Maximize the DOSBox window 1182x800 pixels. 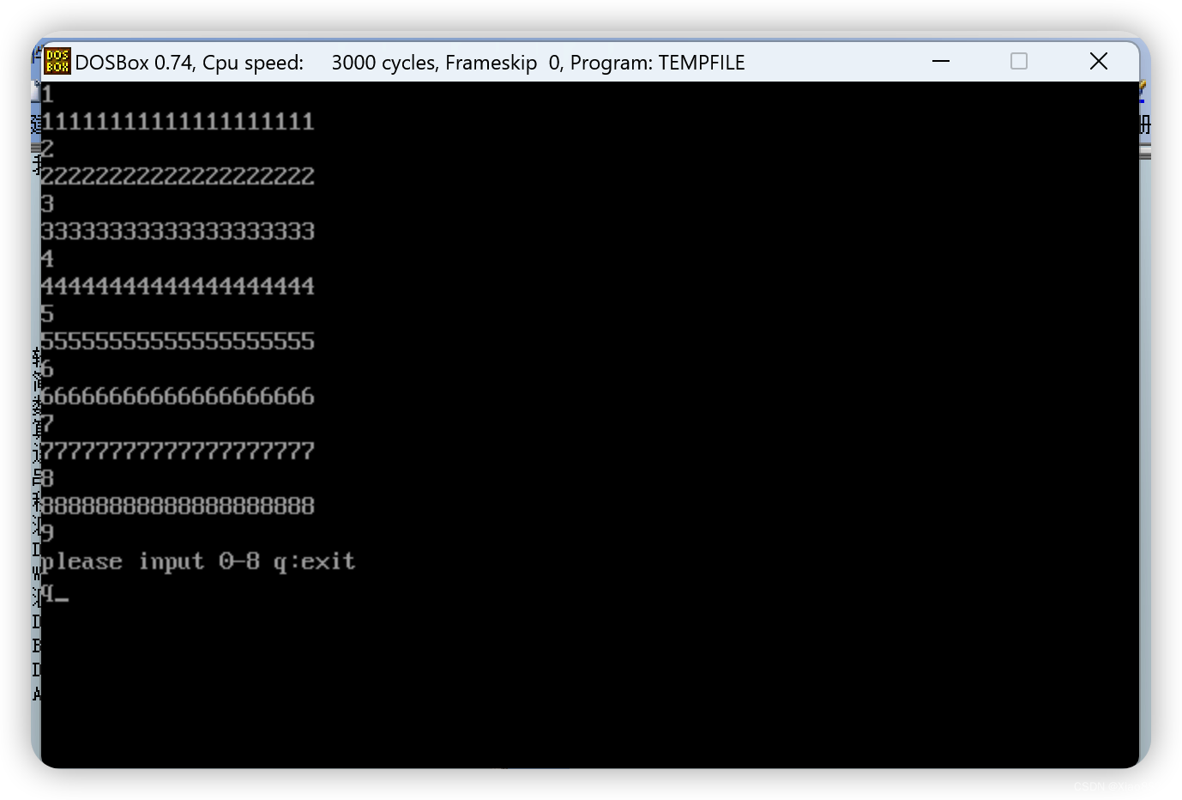coord(1019,62)
